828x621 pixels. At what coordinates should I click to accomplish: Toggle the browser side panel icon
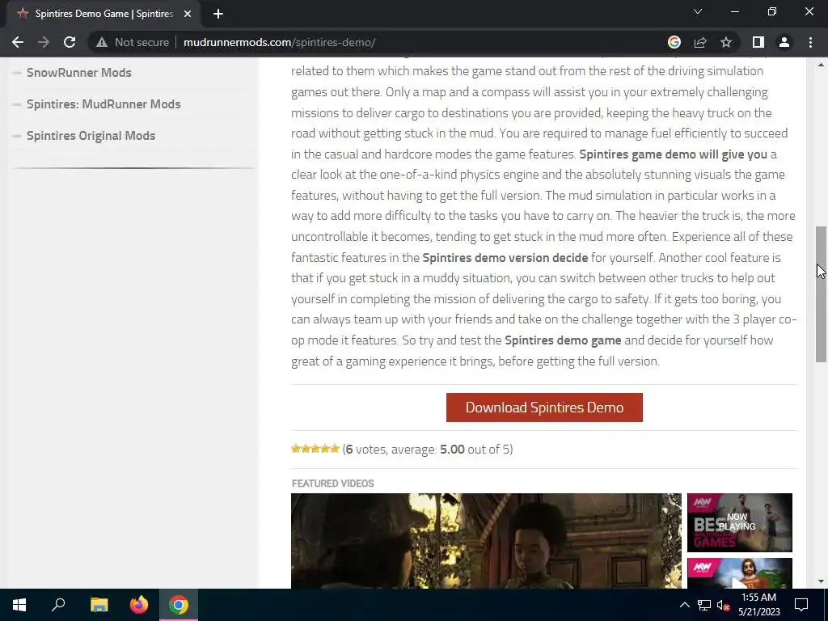[758, 42]
